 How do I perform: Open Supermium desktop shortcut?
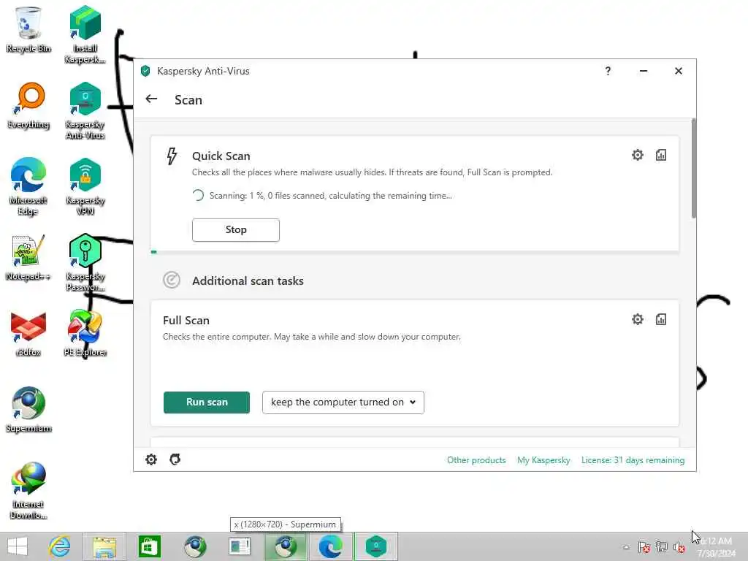(28, 410)
